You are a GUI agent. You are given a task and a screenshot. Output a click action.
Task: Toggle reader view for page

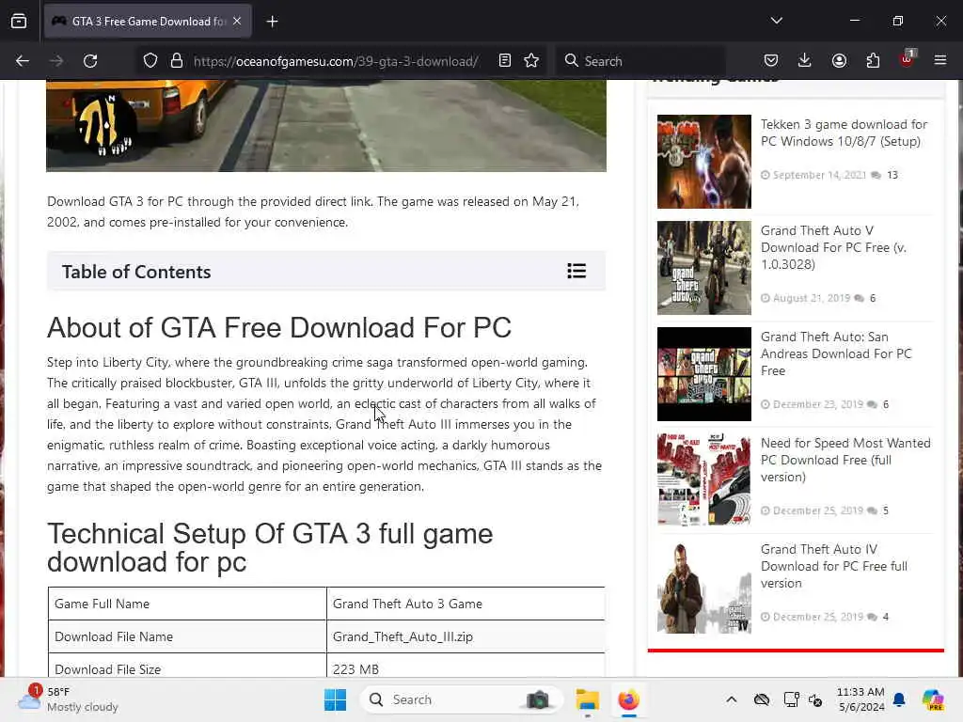(505, 61)
